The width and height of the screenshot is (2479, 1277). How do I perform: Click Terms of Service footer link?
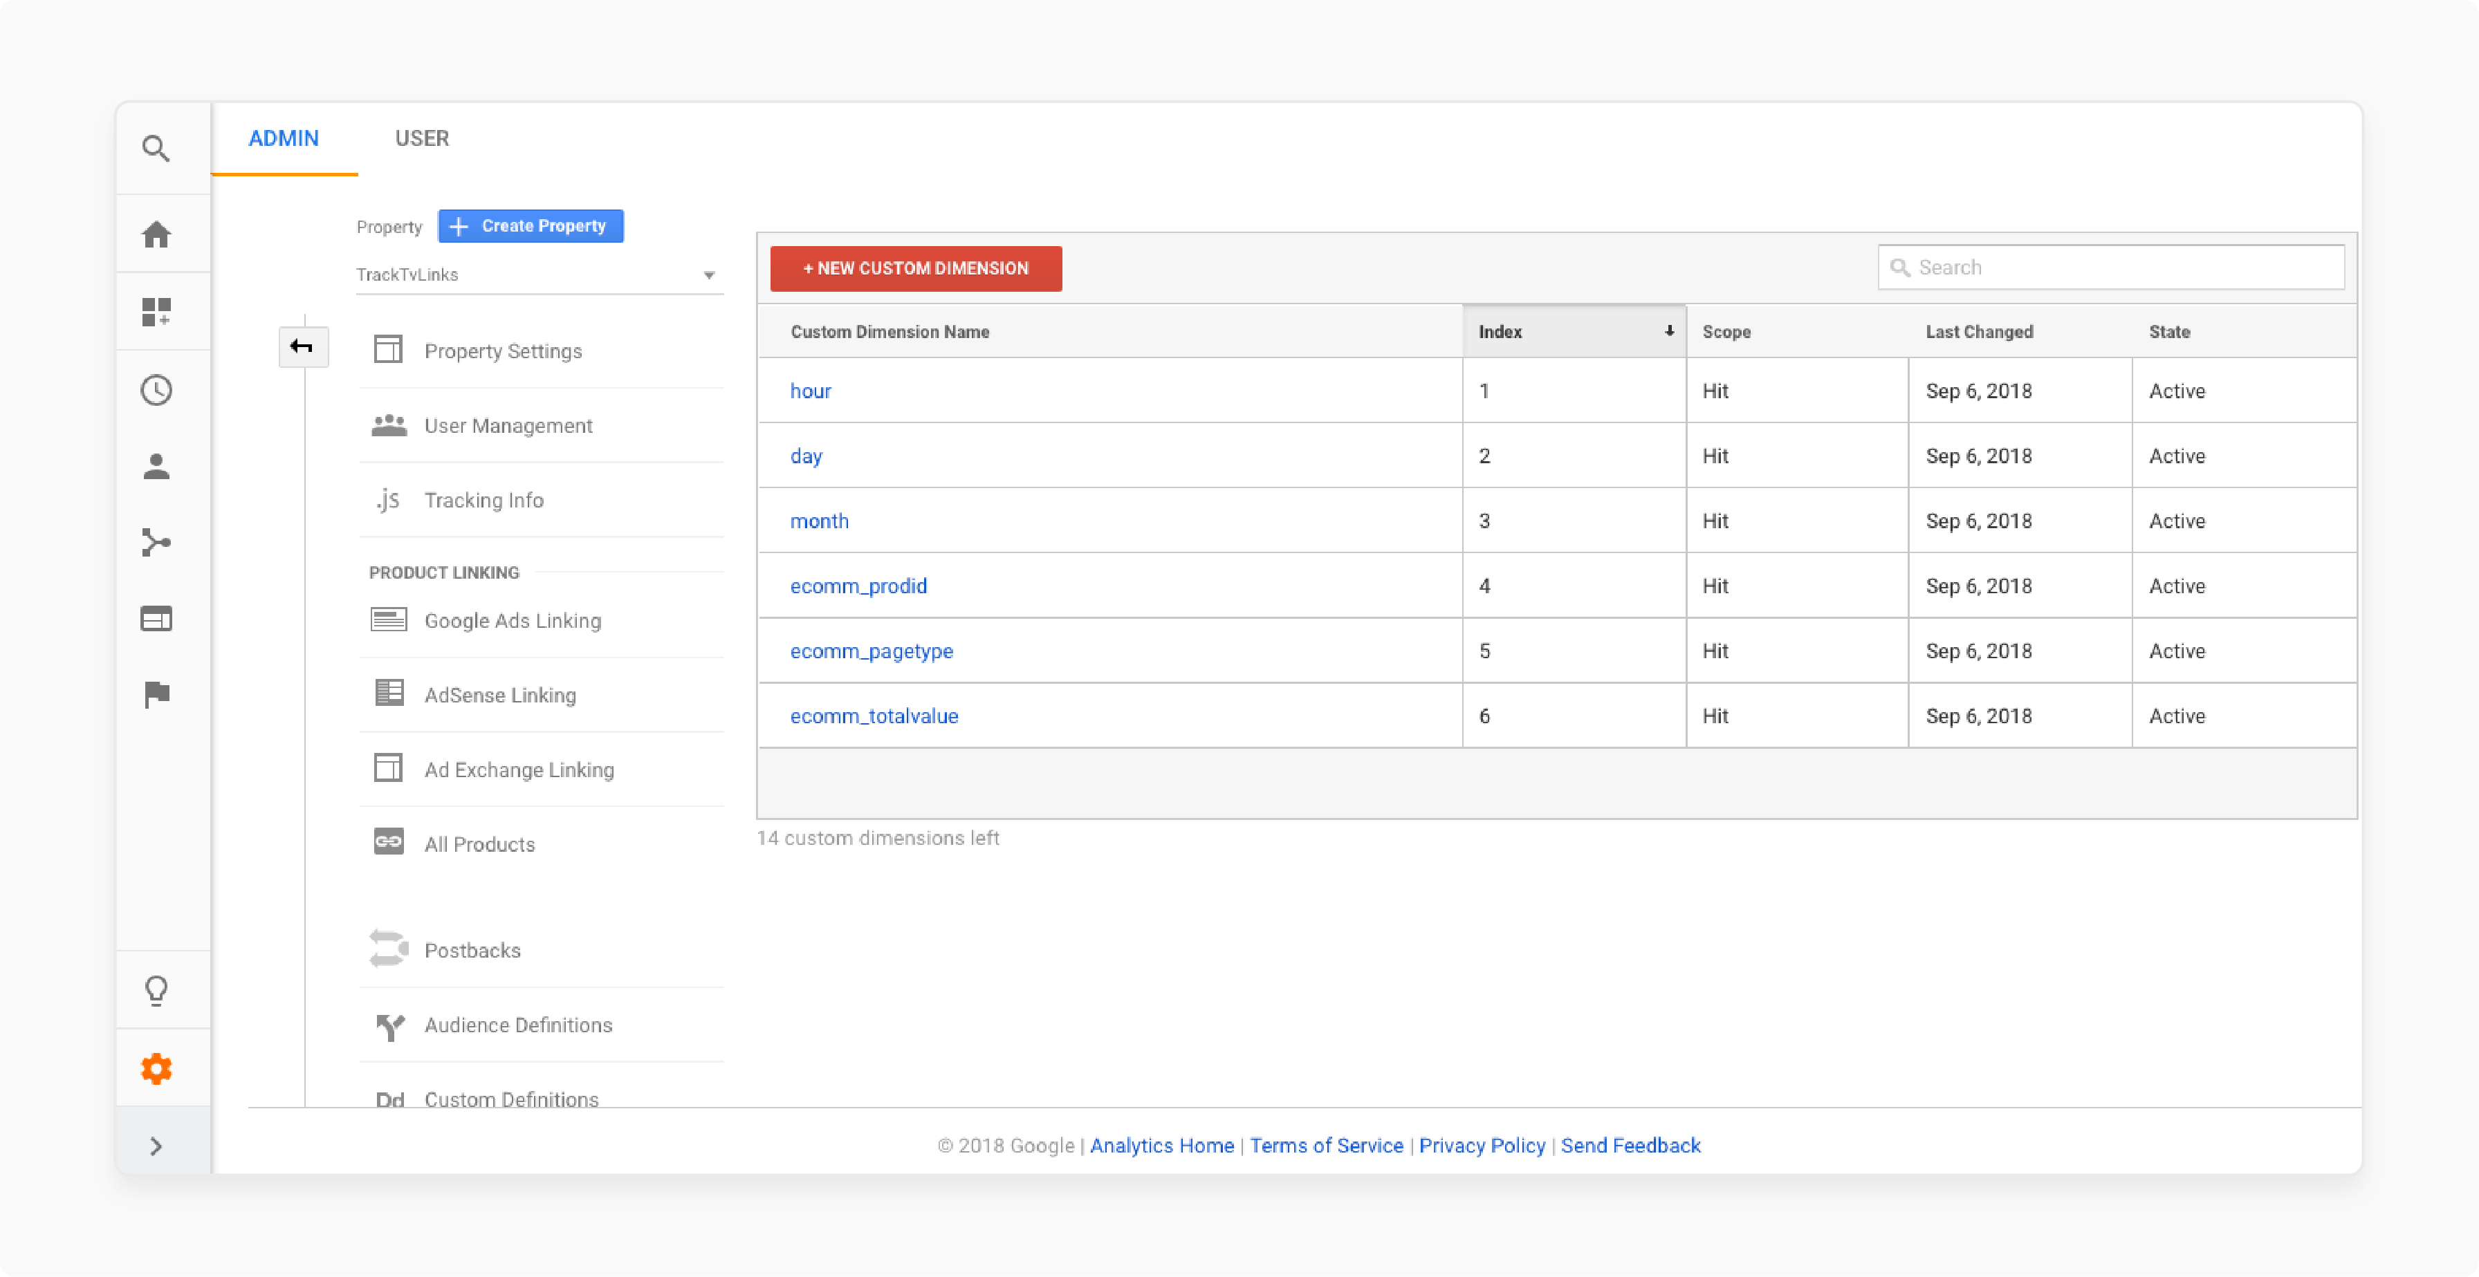pyautogui.click(x=1326, y=1145)
